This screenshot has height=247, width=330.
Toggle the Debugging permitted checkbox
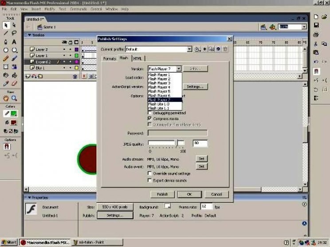coord(149,113)
